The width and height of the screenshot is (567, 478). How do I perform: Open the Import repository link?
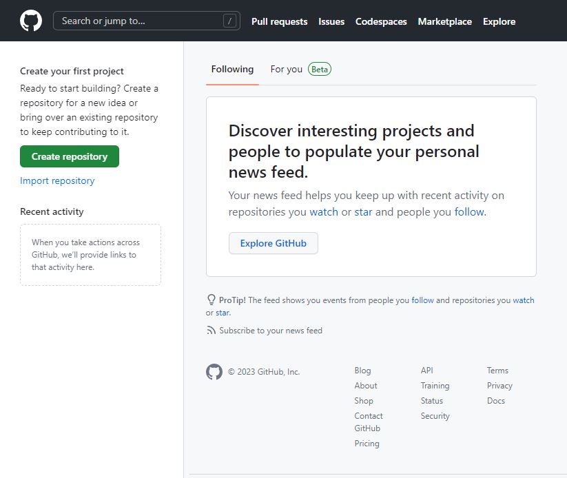click(57, 180)
